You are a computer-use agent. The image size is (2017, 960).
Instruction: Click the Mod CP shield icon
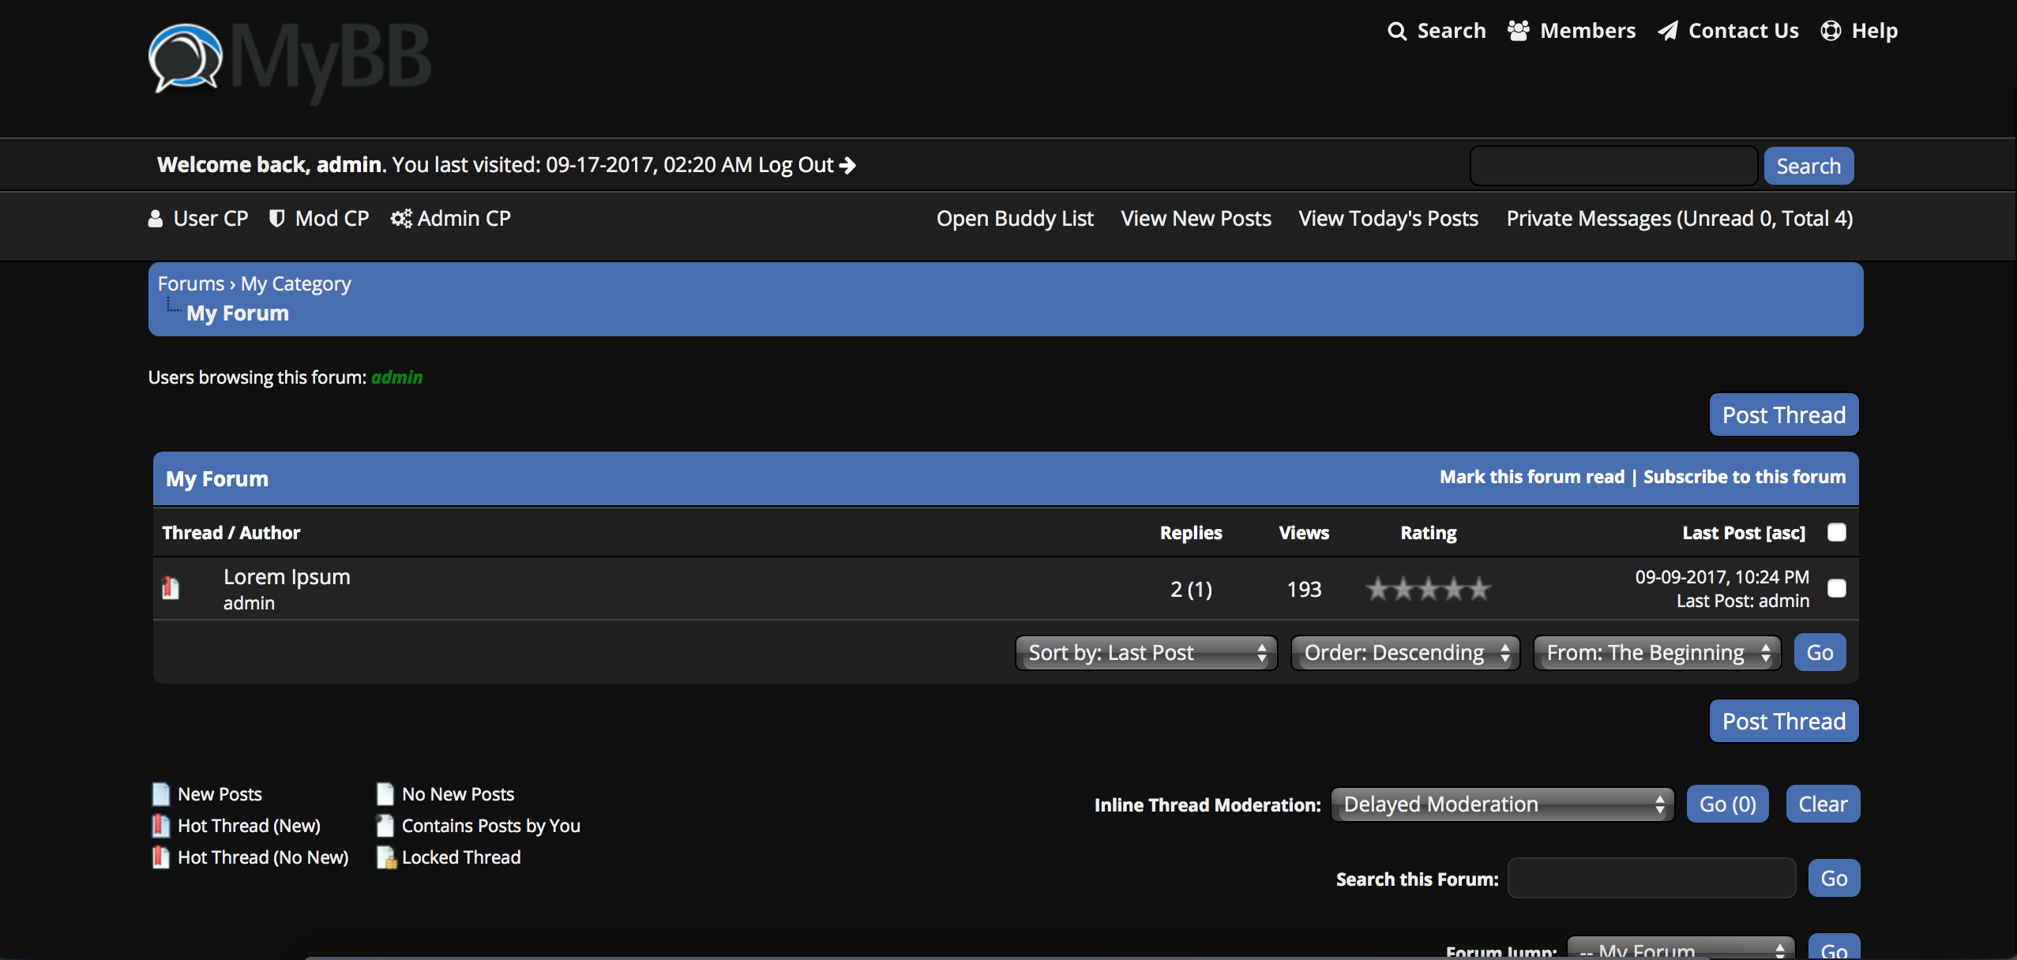click(x=276, y=219)
